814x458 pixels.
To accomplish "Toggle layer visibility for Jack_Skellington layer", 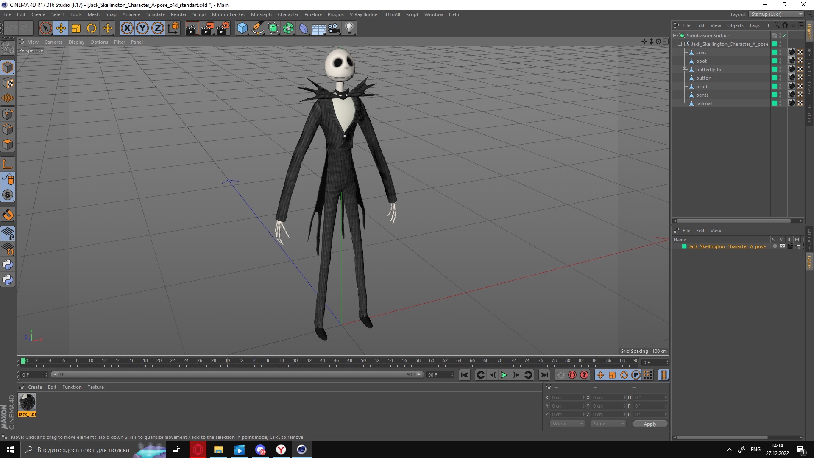I will tap(782, 246).
